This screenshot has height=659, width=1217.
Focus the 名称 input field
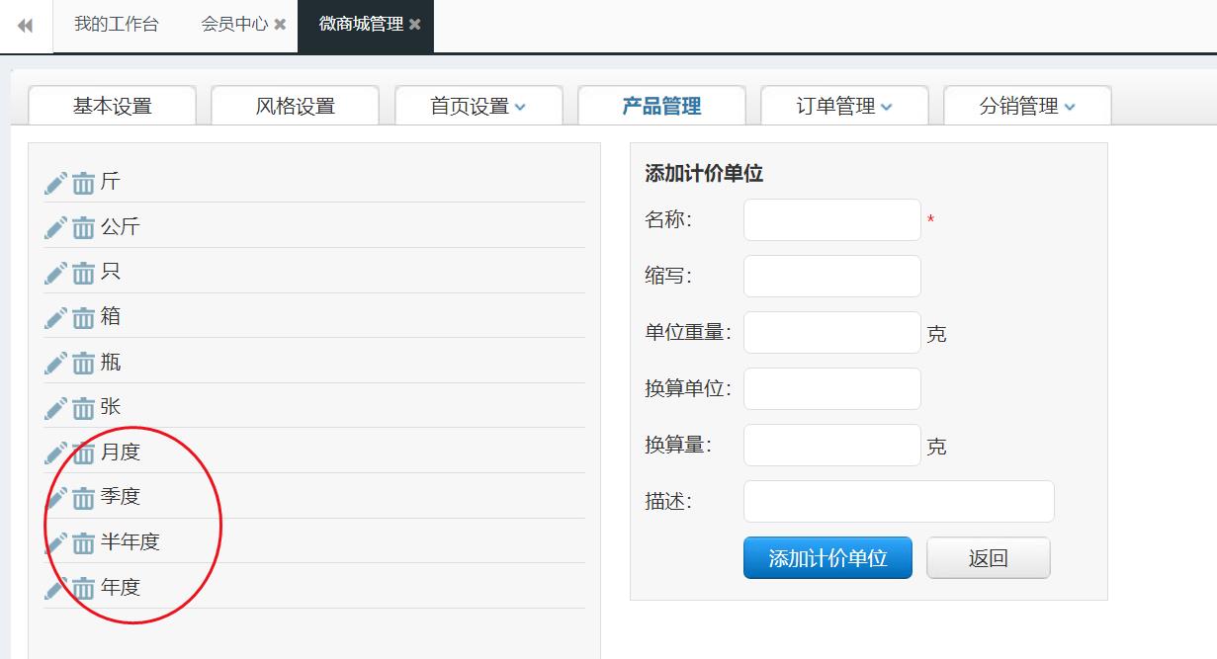[832, 219]
